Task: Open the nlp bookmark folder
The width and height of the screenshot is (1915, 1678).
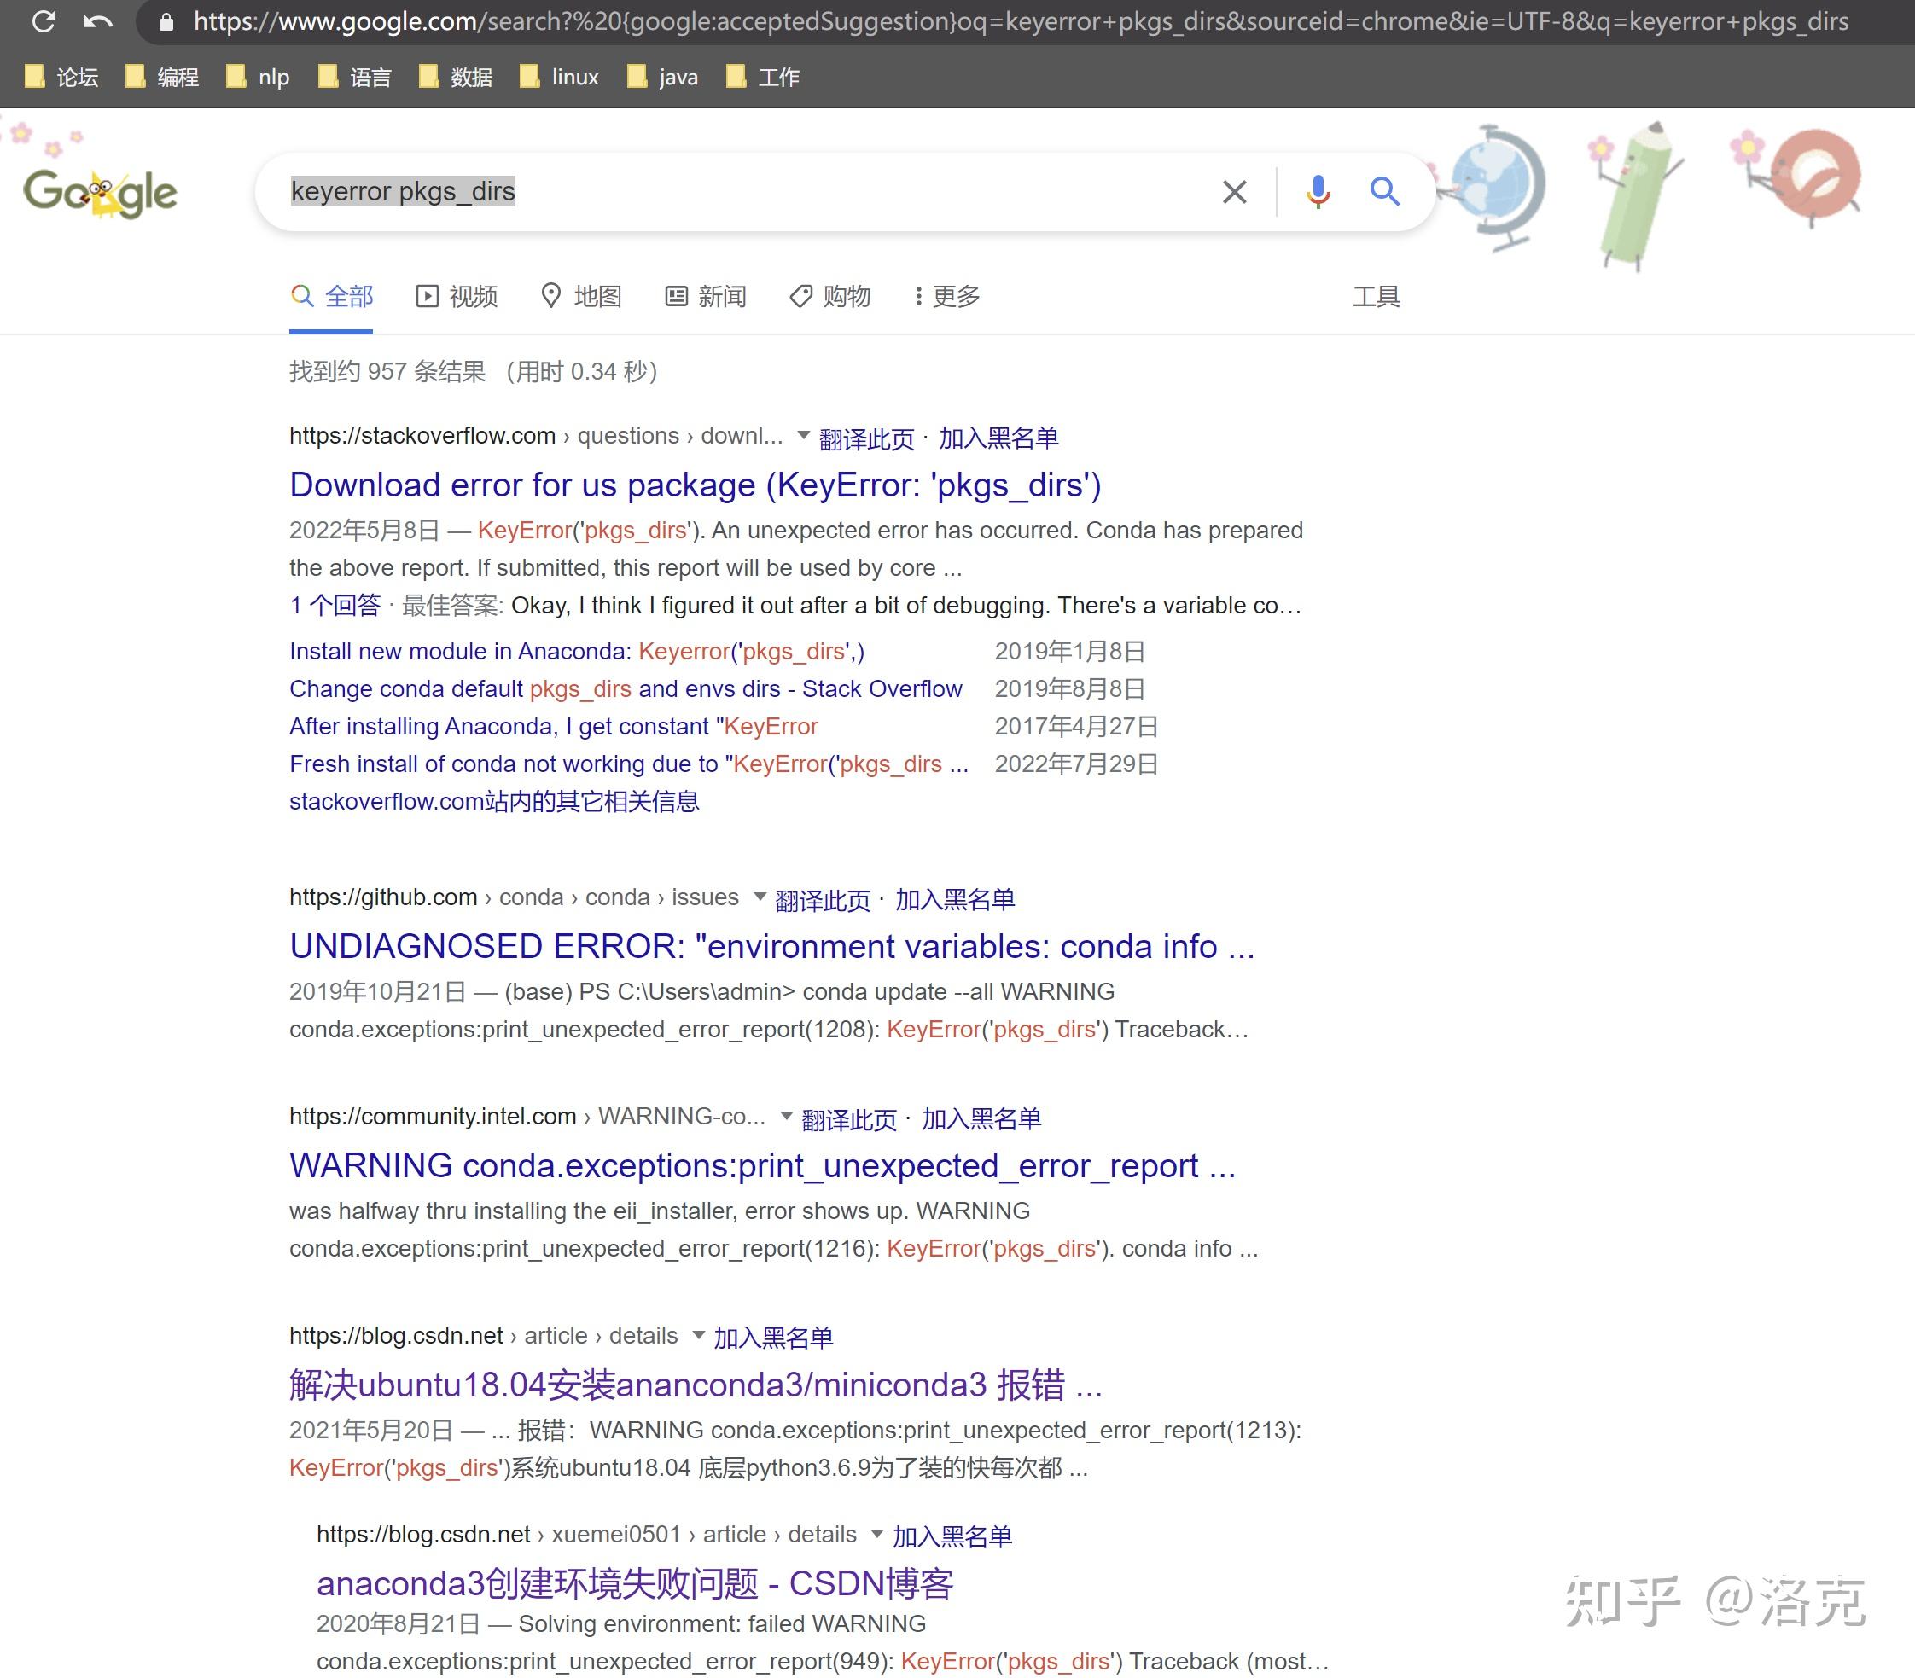Action: [258, 77]
